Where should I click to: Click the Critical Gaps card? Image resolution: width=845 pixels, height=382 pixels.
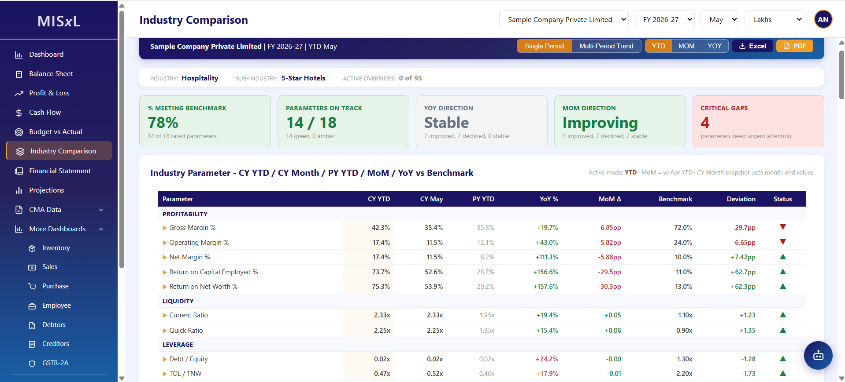click(x=758, y=121)
